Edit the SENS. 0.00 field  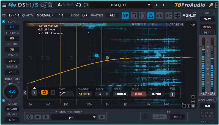pos(138,94)
